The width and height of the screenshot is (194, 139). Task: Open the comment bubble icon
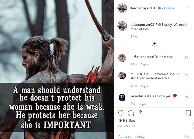pyautogui.click(x=131, y=113)
